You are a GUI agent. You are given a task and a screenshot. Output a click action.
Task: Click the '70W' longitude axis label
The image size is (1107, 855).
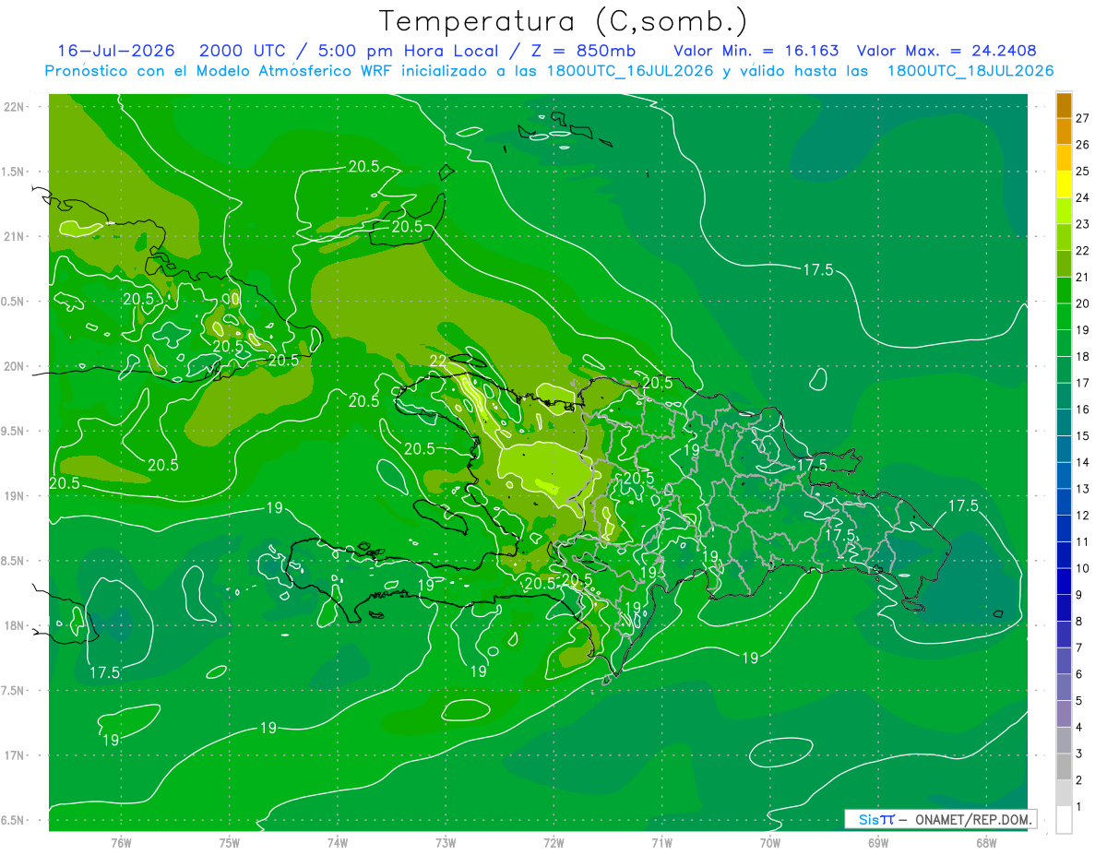(x=770, y=843)
